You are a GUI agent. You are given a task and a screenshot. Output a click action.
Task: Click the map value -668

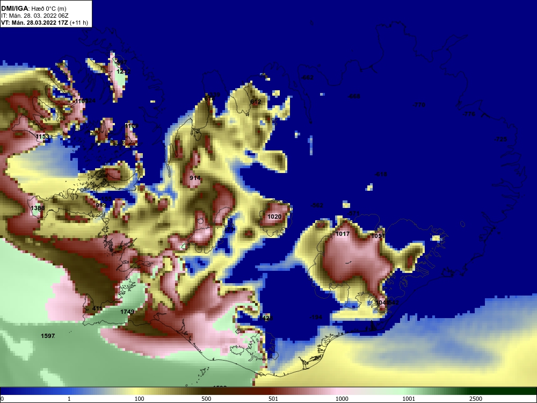tap(354, 96)
